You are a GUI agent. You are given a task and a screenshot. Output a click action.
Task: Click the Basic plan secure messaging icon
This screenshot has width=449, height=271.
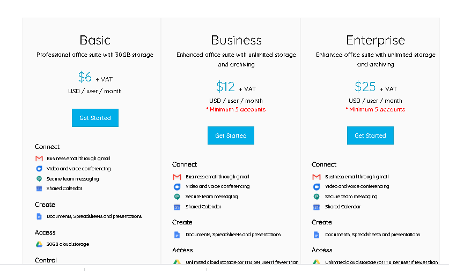pyautogui.click(x=39, y=179)
